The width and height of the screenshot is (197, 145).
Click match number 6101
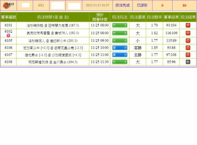(8, 25)
